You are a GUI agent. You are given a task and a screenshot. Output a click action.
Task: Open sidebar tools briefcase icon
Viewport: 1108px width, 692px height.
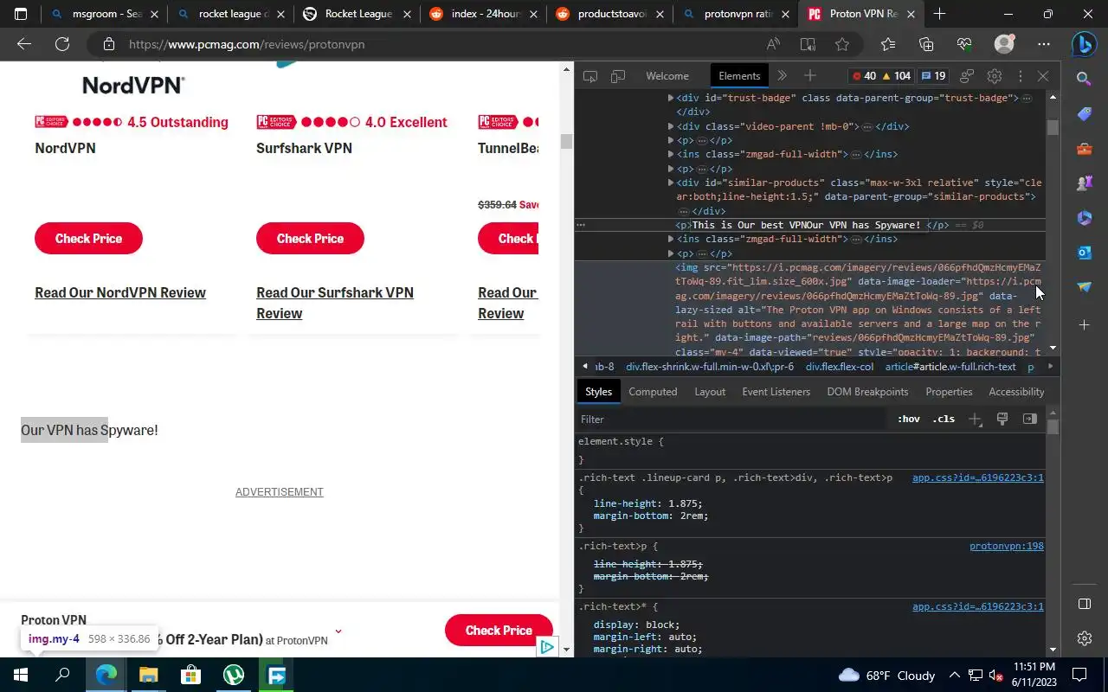(x=1084, y=149)
